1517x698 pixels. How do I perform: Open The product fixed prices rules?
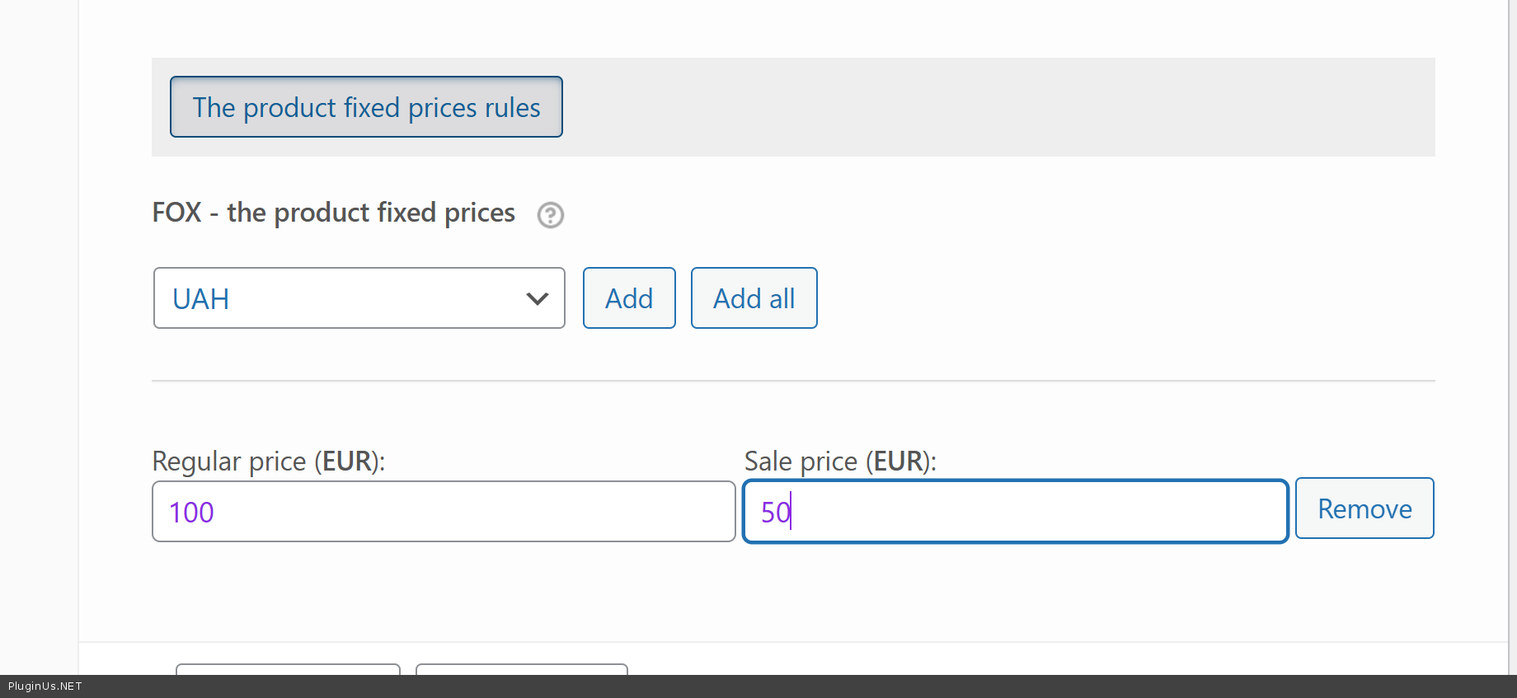click(366, 107)
